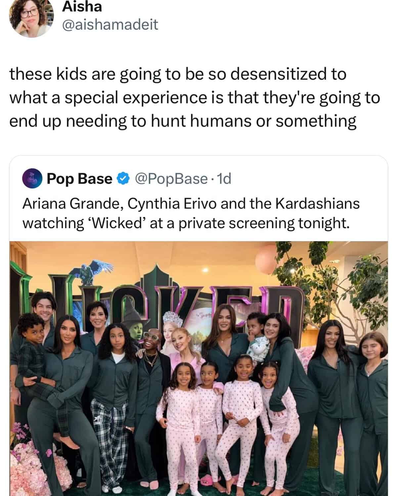Image resolution: width=397 pixels, height=496 pixels.
Task: Open the @aishamadeit handle
Action: click(110, 25)
